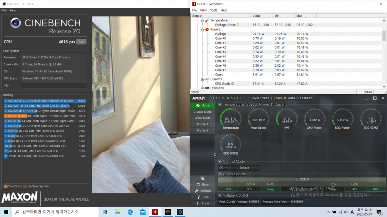Screen dimensions: 387x217
Task: Open HWMonitor Tools menu
Action: 214,10
